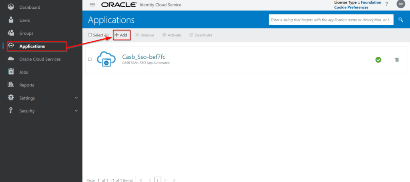This screenshot has width=410, height=182.
Task: Click the search magnifier icon
Action: [400, 20]
